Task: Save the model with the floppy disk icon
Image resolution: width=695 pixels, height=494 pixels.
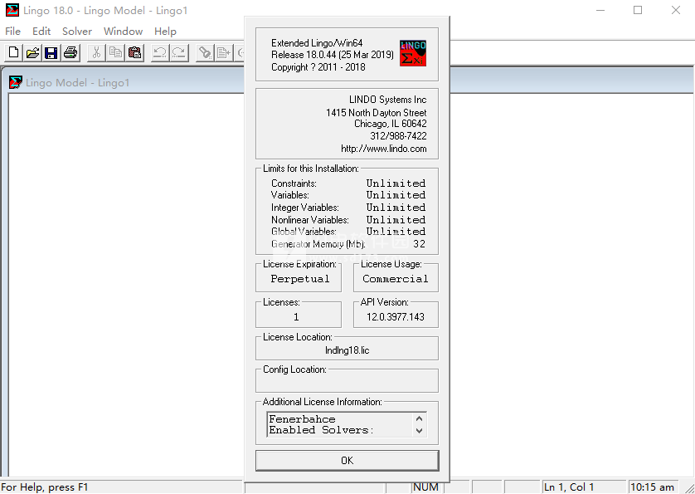Action: [51, 53]
